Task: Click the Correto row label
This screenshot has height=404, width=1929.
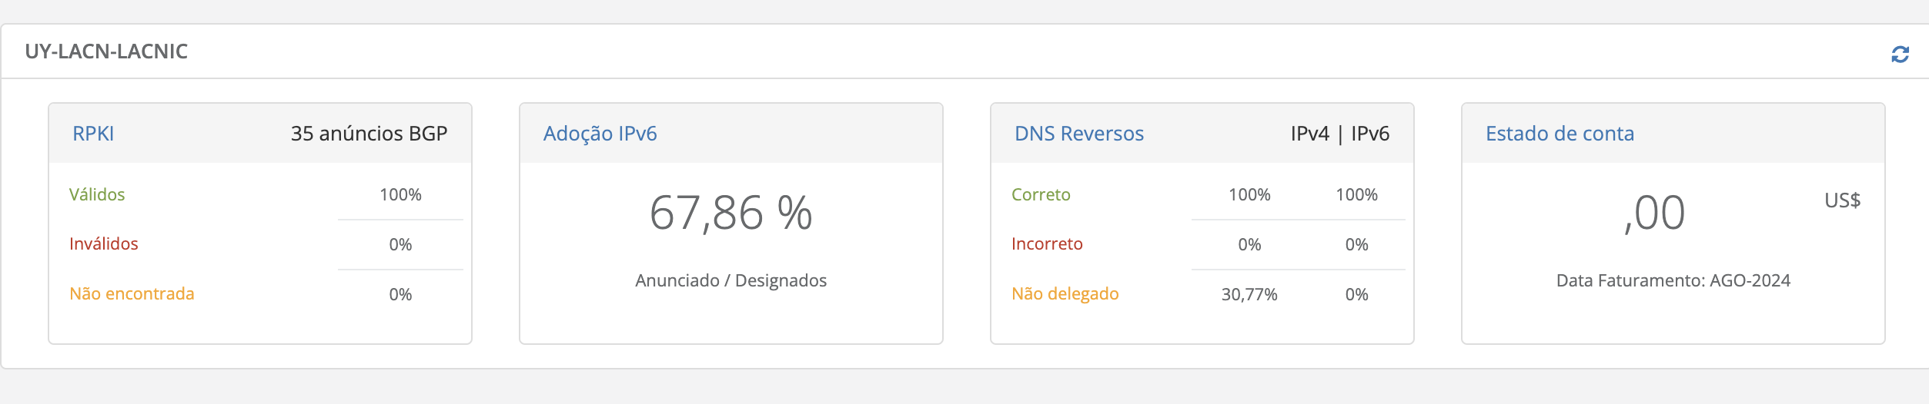Action: click(1041, 194)
